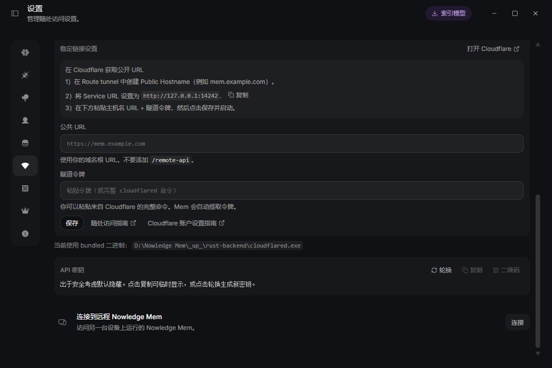The height and width of the screenshot is (368, 552).
Task: Open the database settings section
Action: [25, 143]
